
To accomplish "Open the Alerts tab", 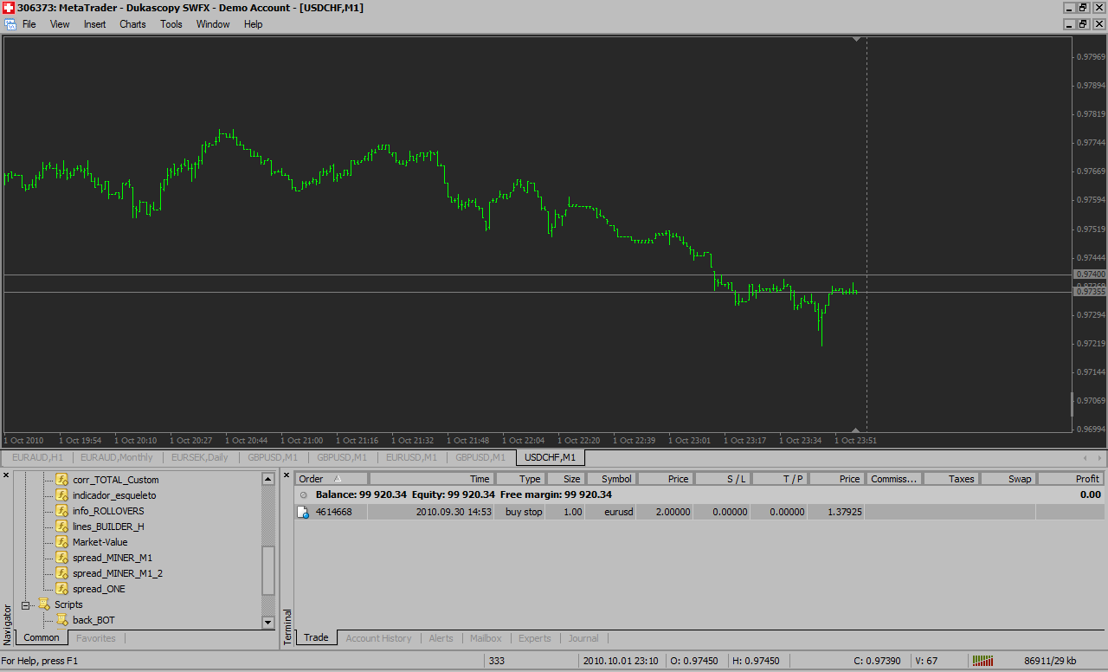I will (x=441, y=638).
